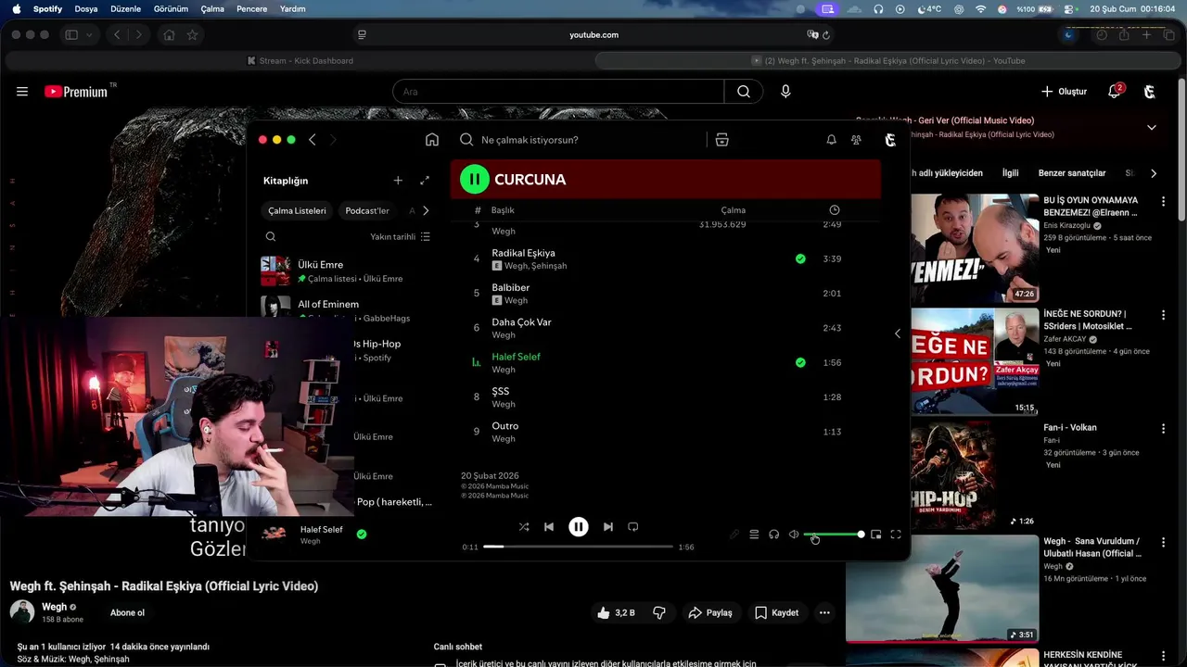Open İNEĞE NE SORDUN video thumbnail
Viewport: 1187px width, 667px height.
click(975, 361)
